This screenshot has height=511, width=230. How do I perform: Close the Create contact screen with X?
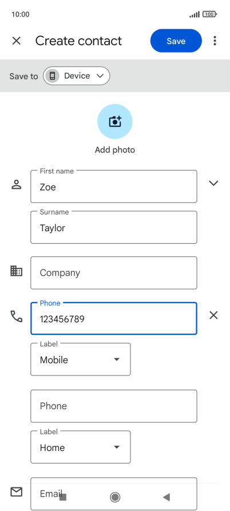[16, 41]
